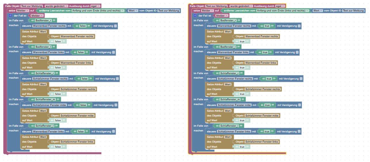
Task: Edit 'Schlaffenster_l' case text in the true-value script
Action: (229, 126)
